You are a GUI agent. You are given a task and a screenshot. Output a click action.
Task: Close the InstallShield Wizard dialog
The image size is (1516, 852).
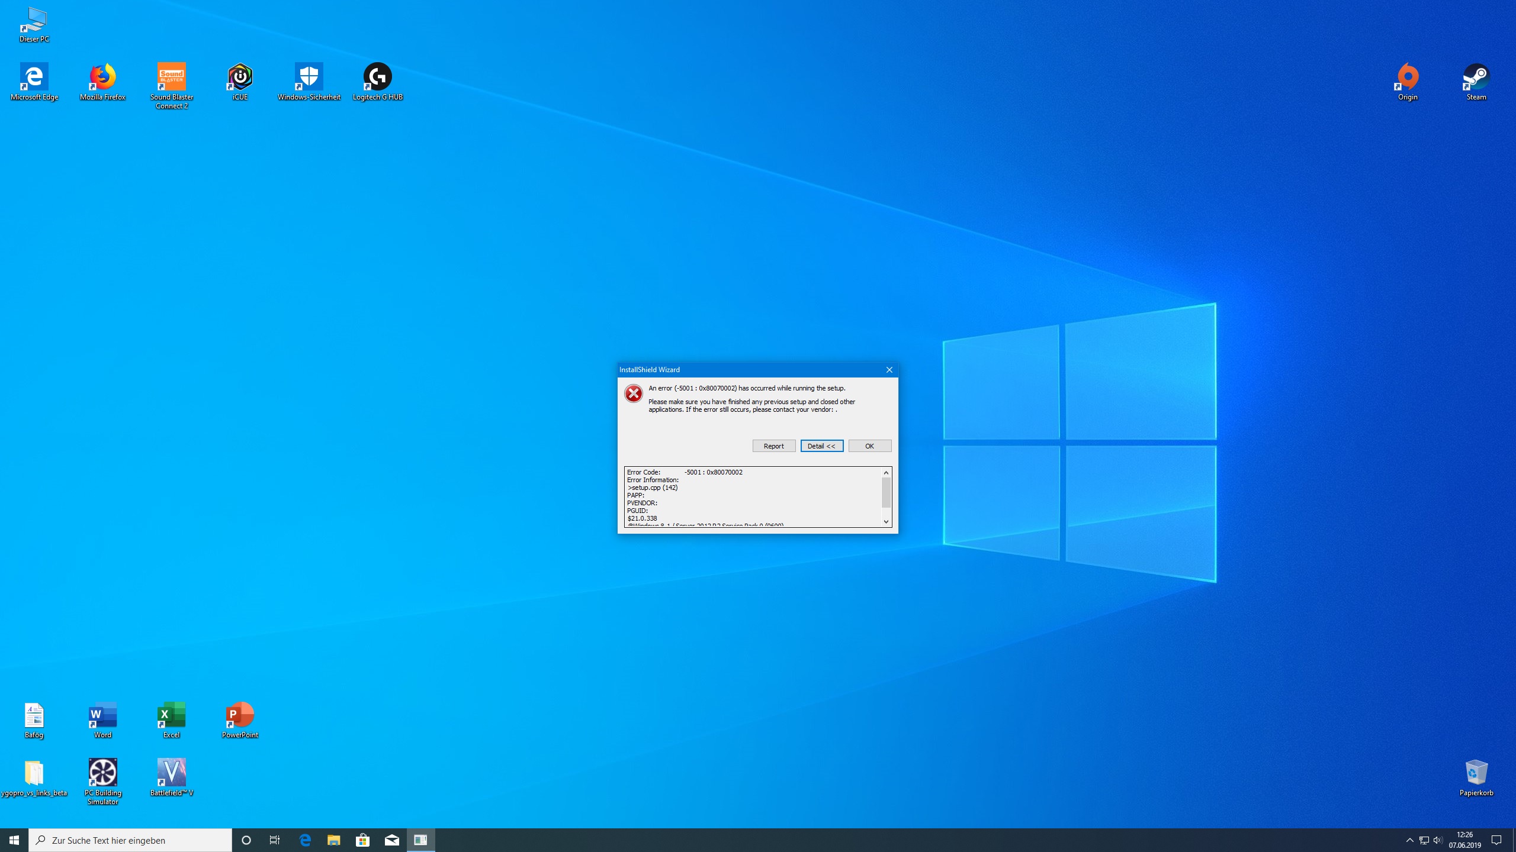889,370
